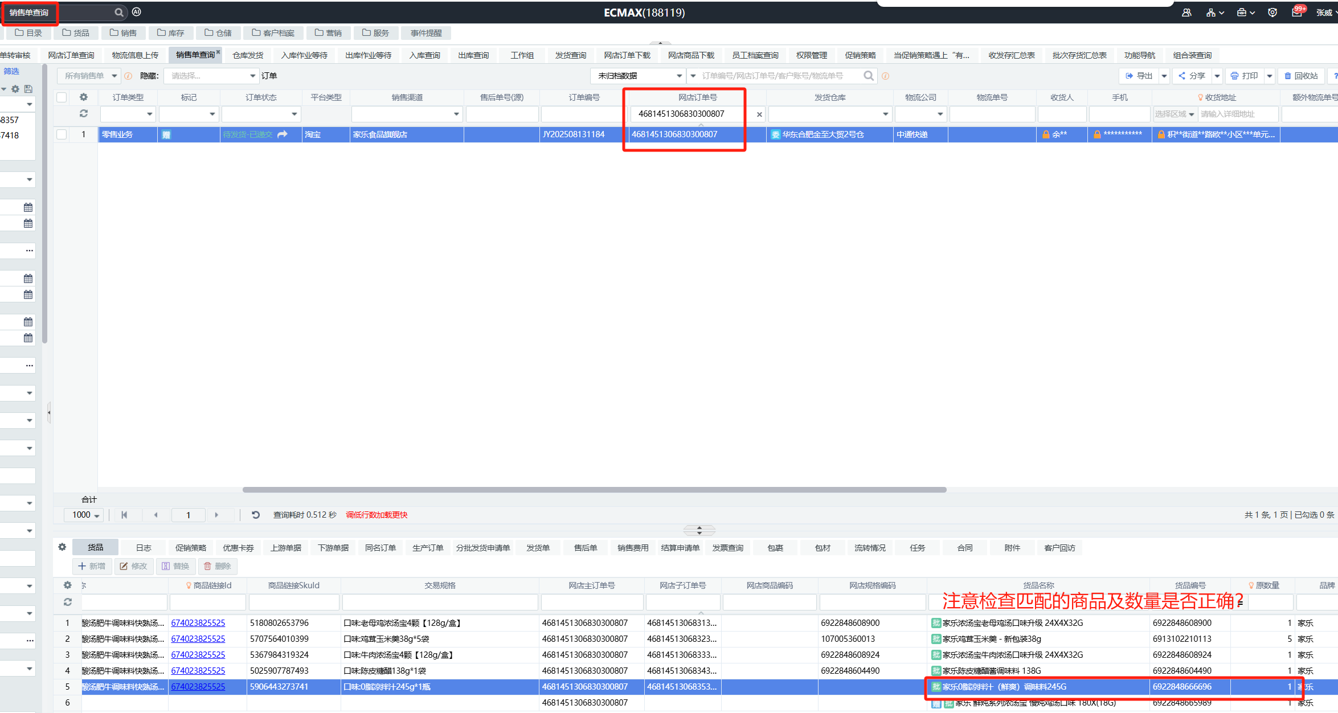Click the info icon beside 所有销售单

[128, 76]
